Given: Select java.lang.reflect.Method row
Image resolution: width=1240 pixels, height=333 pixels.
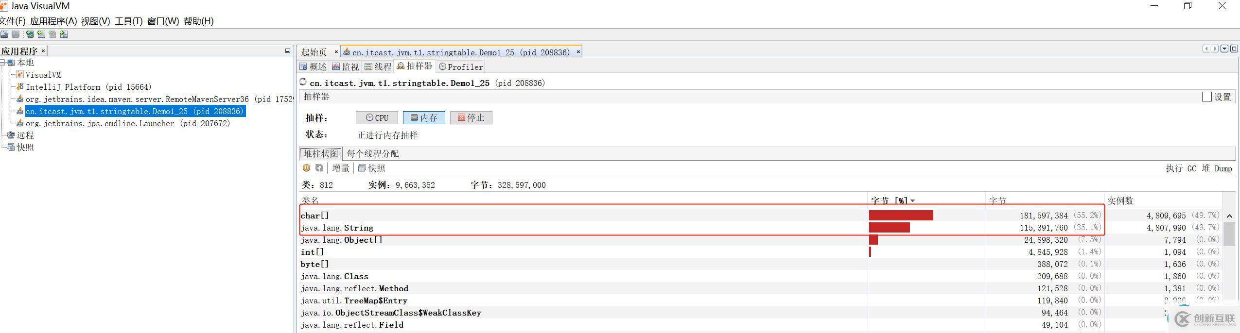Looking at the screenshot, I should click(760, 288).
